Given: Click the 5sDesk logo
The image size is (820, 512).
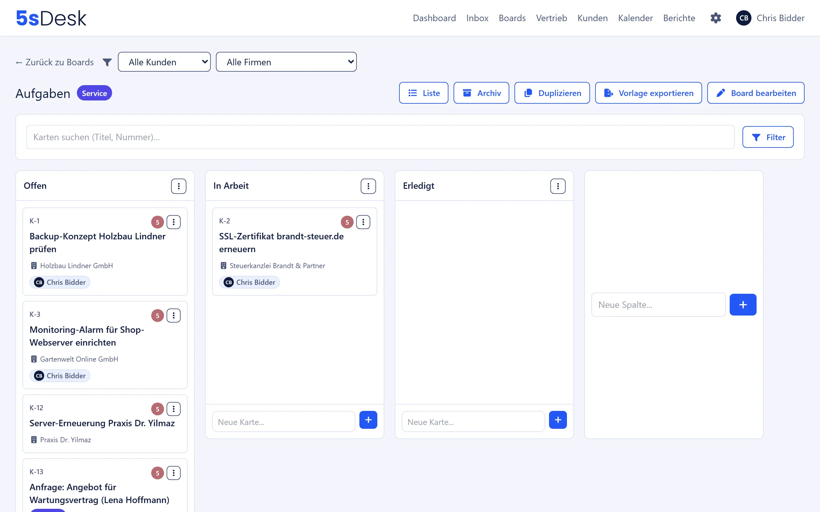Looking at the screenshot, I should [x=51, y=18].
